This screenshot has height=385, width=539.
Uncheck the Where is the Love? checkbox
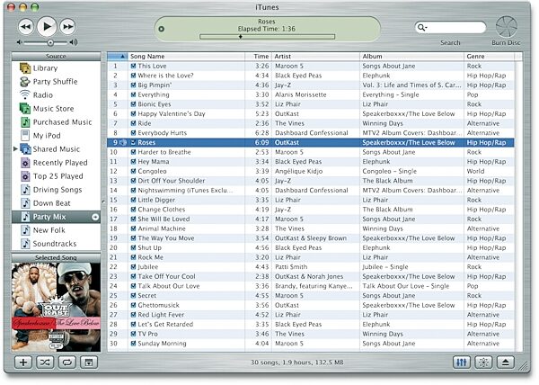click(x=133, y=76)
